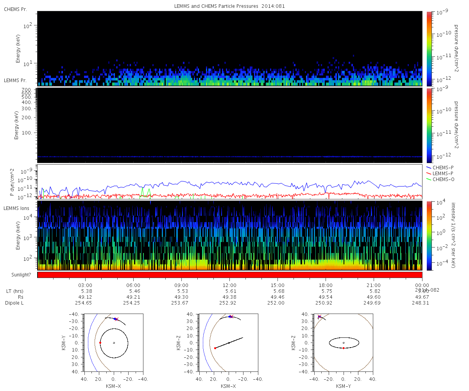Viewport: 469px width, 391px height.
Task: Click red dot in KSM-Y/KSM-Z orbit plot
Action: tap(343, 348)
